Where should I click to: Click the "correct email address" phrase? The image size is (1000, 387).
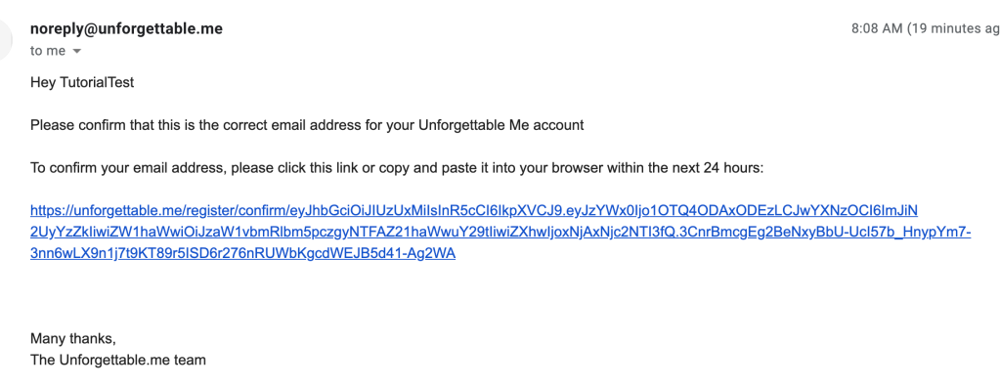(x=292, y=126)
